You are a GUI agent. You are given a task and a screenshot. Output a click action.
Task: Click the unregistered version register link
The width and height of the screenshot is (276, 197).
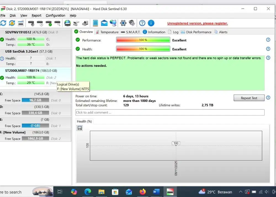pos(197,23)
